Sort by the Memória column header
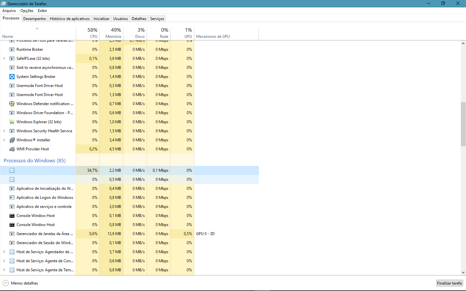The image size is (466, 291). tap(111, 33)
